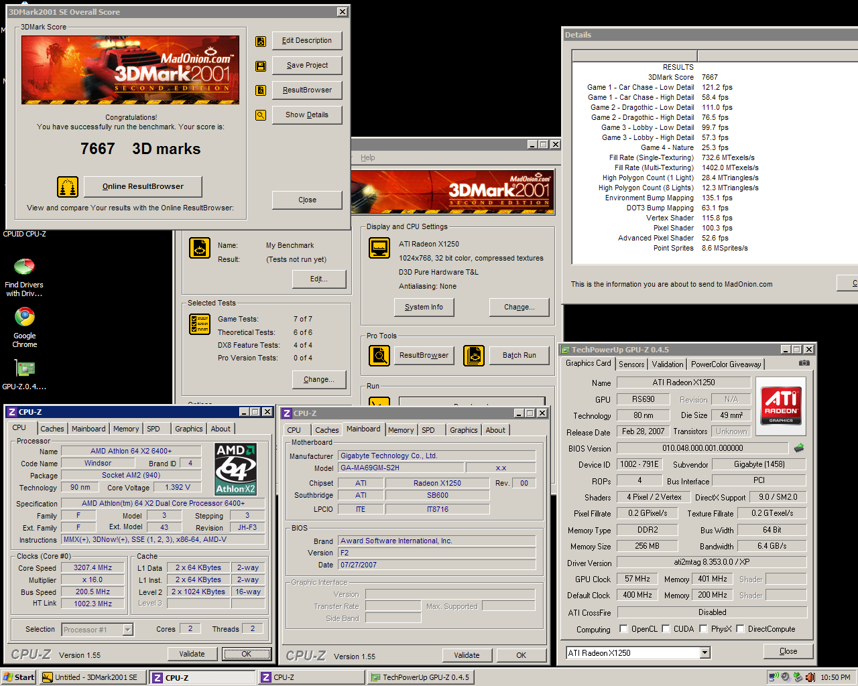Image resolution: width=858 pixels, height=686 pixels.
Task: Click the Save Project floppy icon
Action: 261,66
